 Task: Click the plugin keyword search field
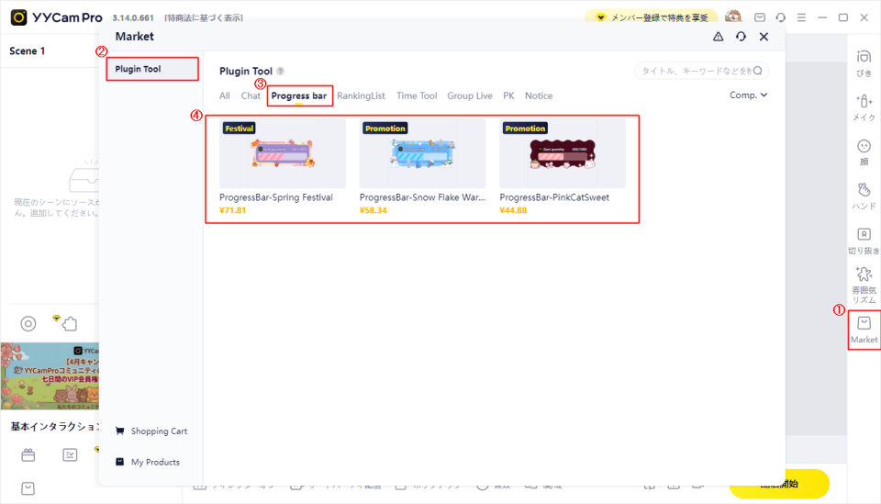click(x=700, y=71)
